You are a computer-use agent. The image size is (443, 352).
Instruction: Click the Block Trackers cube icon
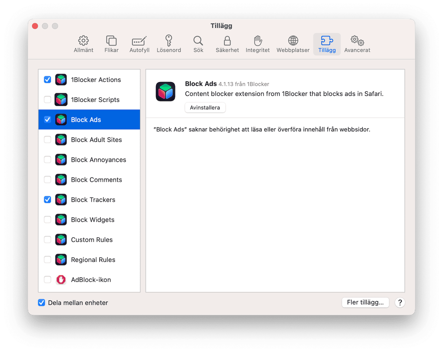point(61,200)
